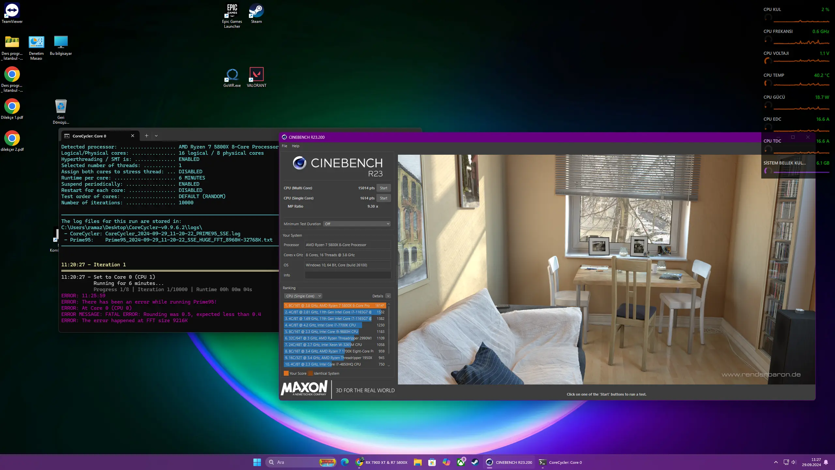Select ranking row Intel Core i9-9880H CPU
This screenshot has height=470, width=835.
pos(335,332)
